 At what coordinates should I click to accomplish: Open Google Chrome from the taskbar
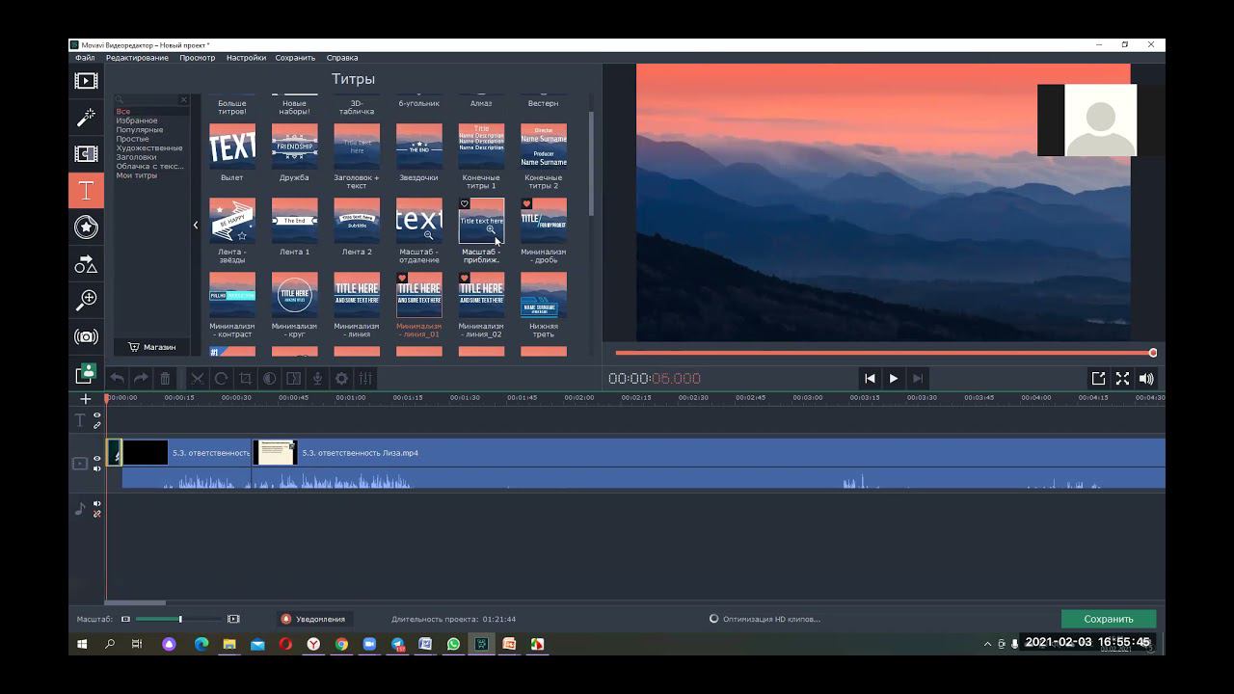pos(341,644)
